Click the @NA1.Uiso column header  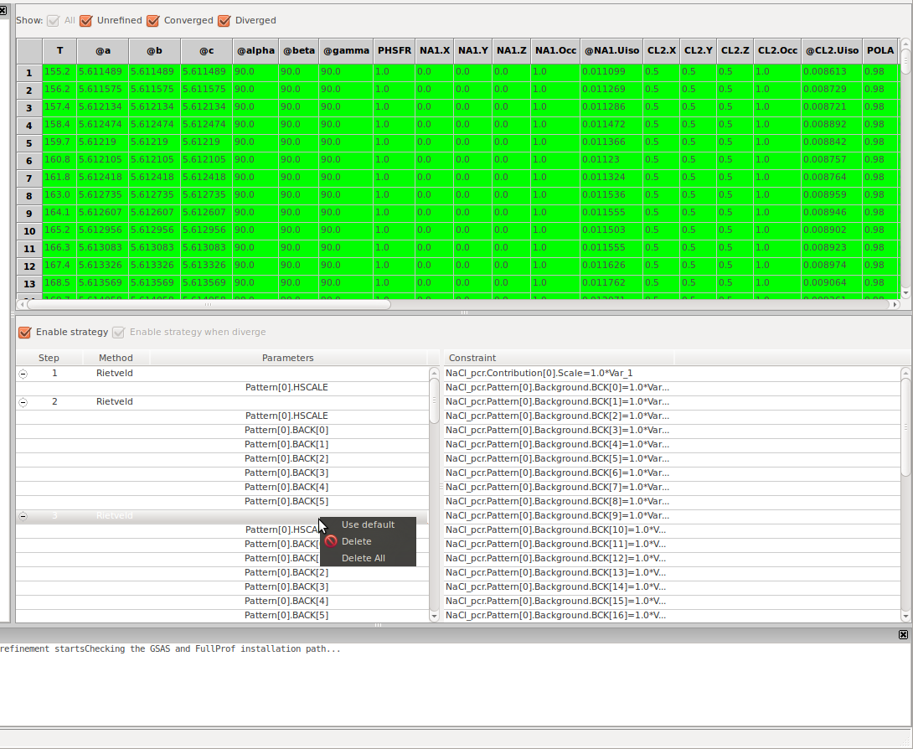(x=611, y=50)
